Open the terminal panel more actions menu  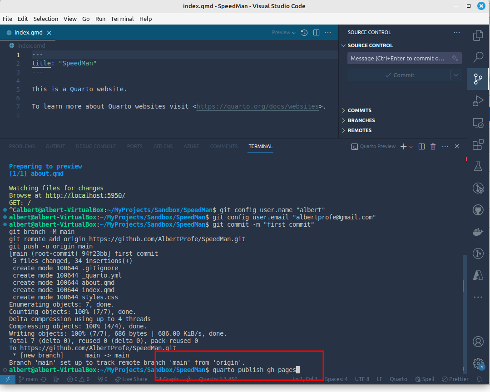tap(445, 147)
